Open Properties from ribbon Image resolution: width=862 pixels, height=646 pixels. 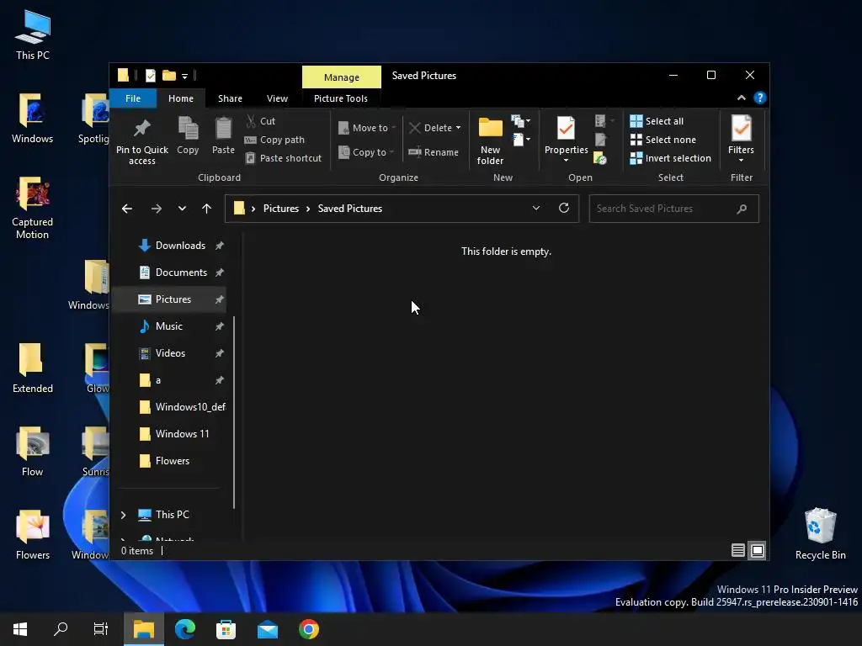coord(566,140)
